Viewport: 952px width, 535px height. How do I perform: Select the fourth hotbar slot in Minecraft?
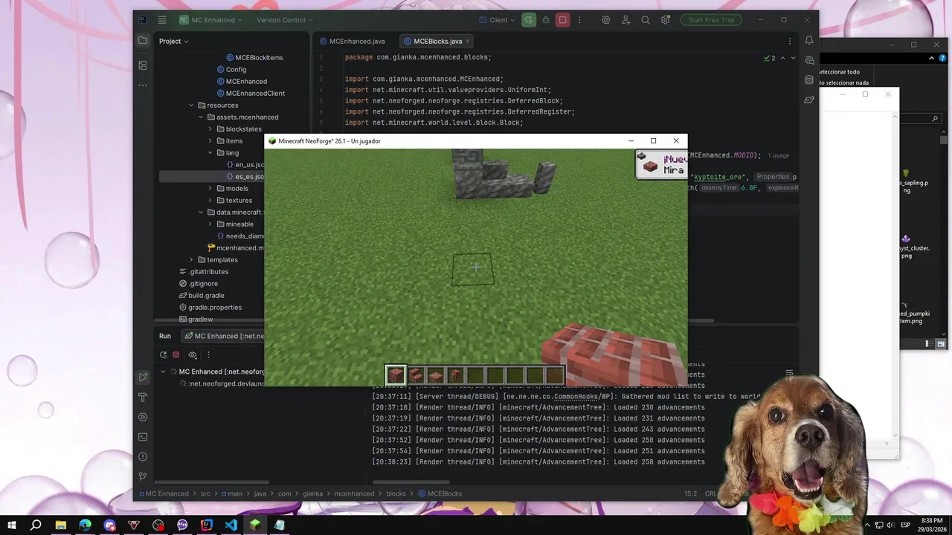[x=455, y=374]
